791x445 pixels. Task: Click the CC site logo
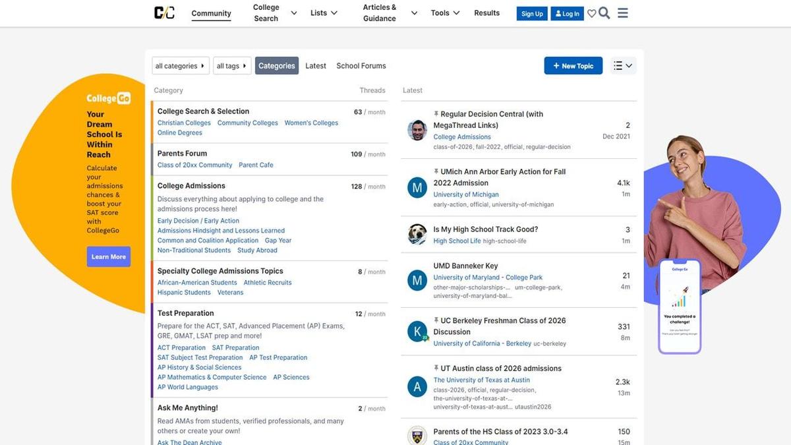[164, 13]
